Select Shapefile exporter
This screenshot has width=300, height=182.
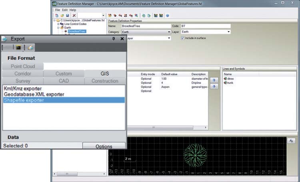coord(64,100)
